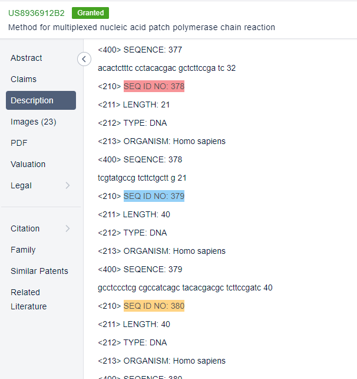Click the blue-highlighted SEQ ID NO: 379

coord(154,196)
